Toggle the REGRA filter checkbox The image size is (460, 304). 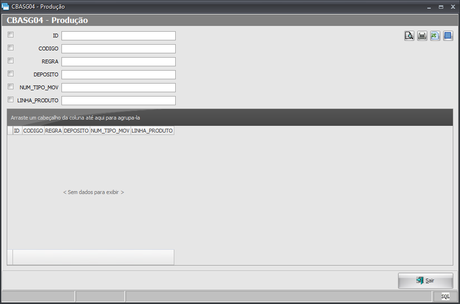pos(11,61)
